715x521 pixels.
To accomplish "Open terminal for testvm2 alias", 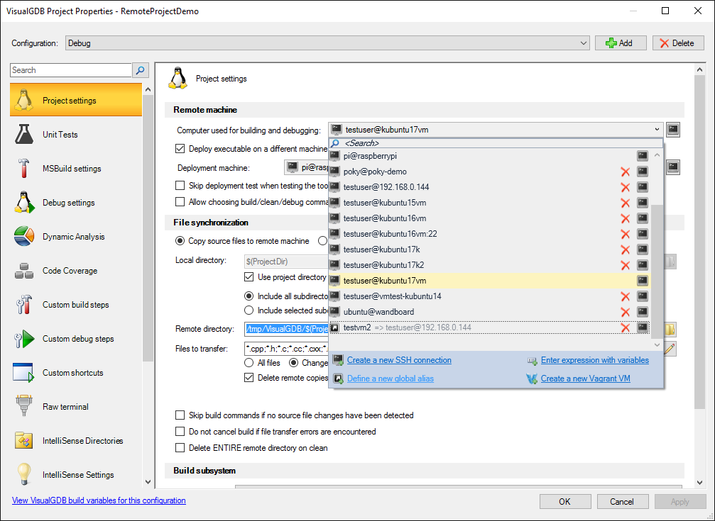I will point(642,327).
